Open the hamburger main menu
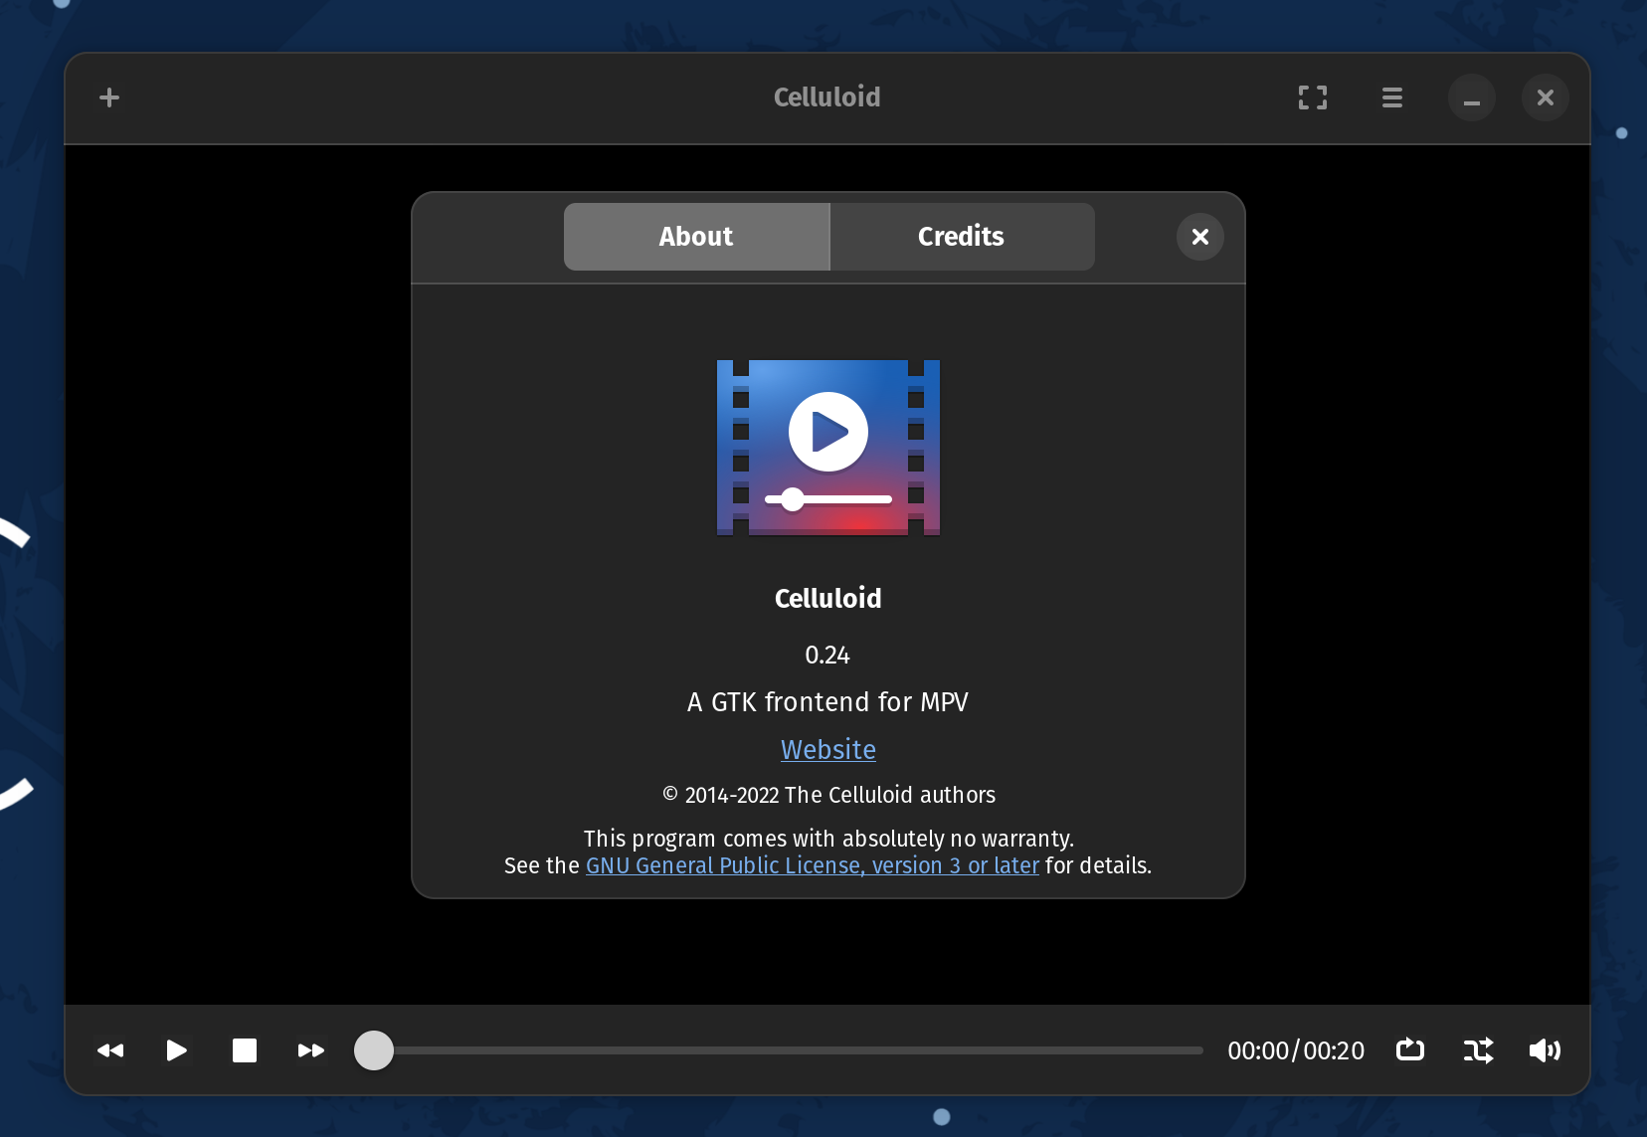1647x1137 pixels. (x=1392, y=97)
